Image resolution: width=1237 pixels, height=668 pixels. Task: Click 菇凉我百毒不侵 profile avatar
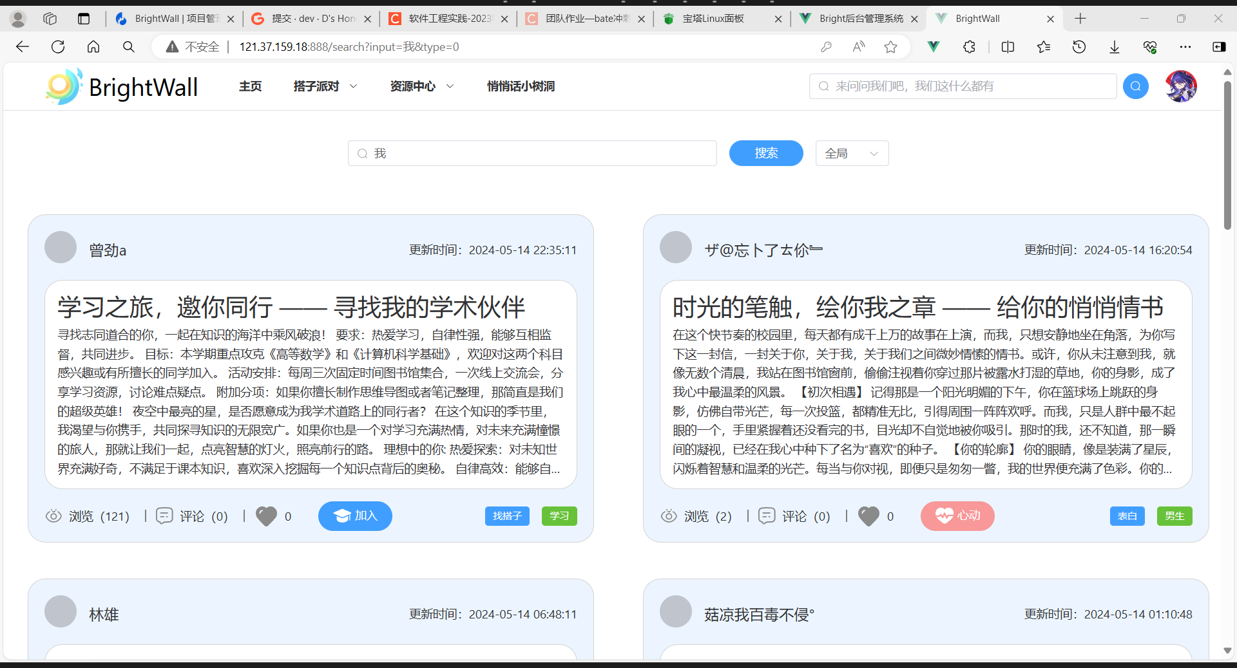(x=676, y=611)
